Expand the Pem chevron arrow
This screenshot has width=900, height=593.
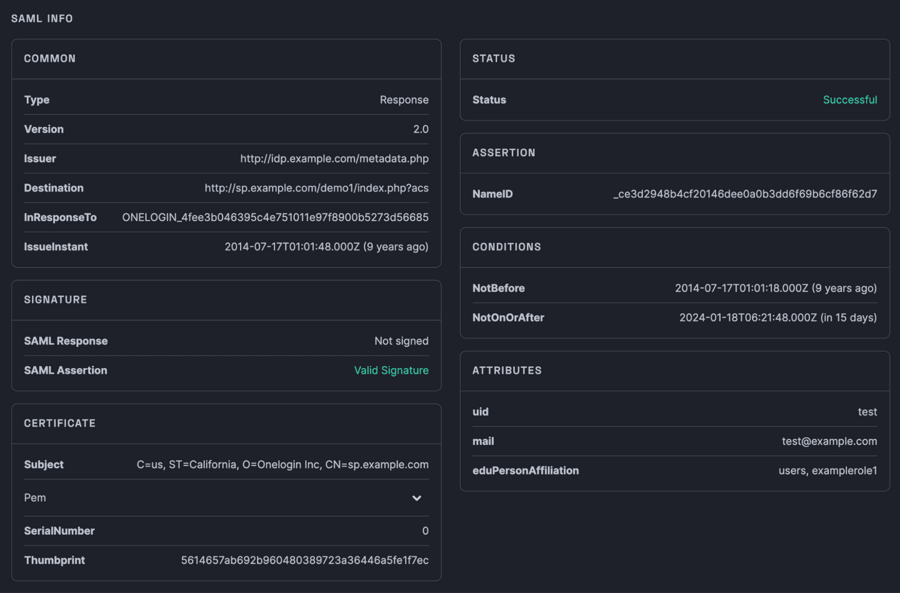click(416, 498)
